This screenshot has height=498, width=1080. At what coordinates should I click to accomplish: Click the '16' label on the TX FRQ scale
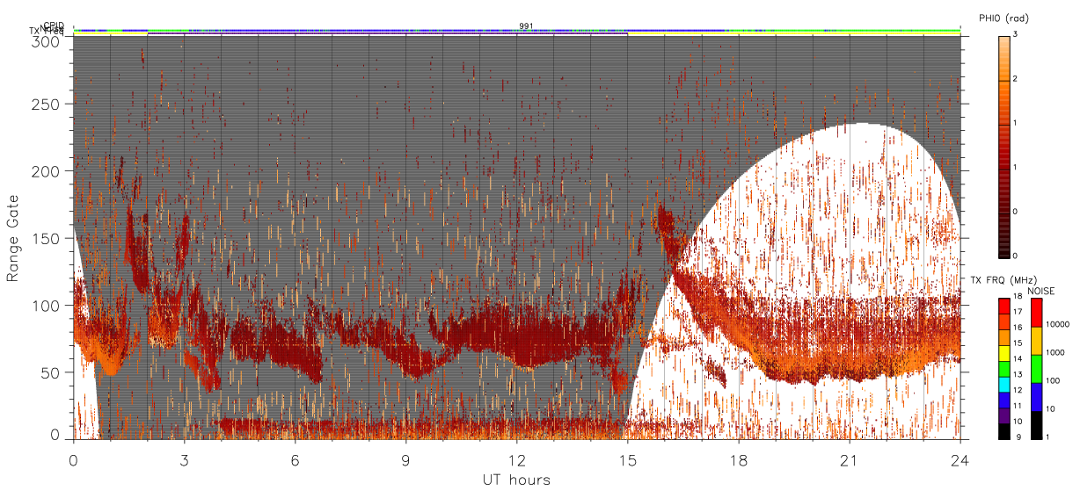point(1018,328)
